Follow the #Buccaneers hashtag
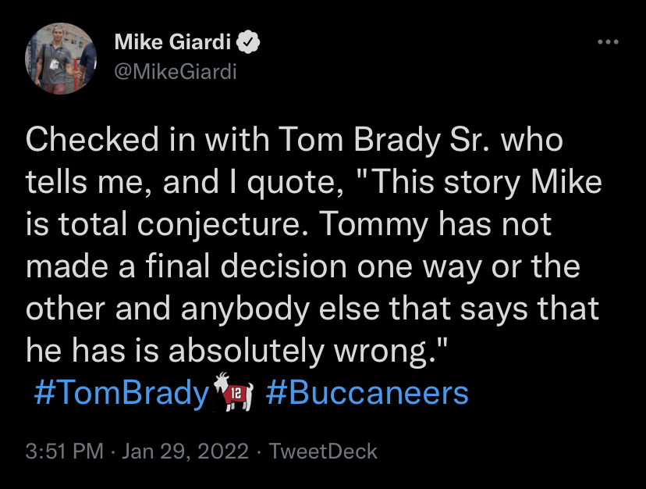Image resolution: width=646 pixels, height=489 pixels. [x=367, y=392]
